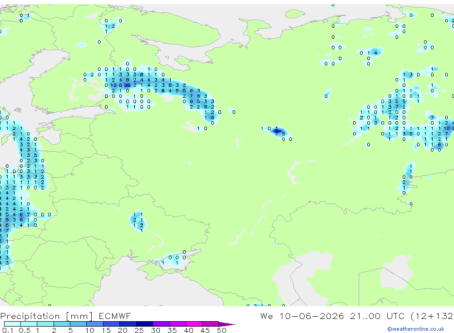Select the 45–50 mm legend color box
Viewport: 454px width, 333px height.
[211, 324]
